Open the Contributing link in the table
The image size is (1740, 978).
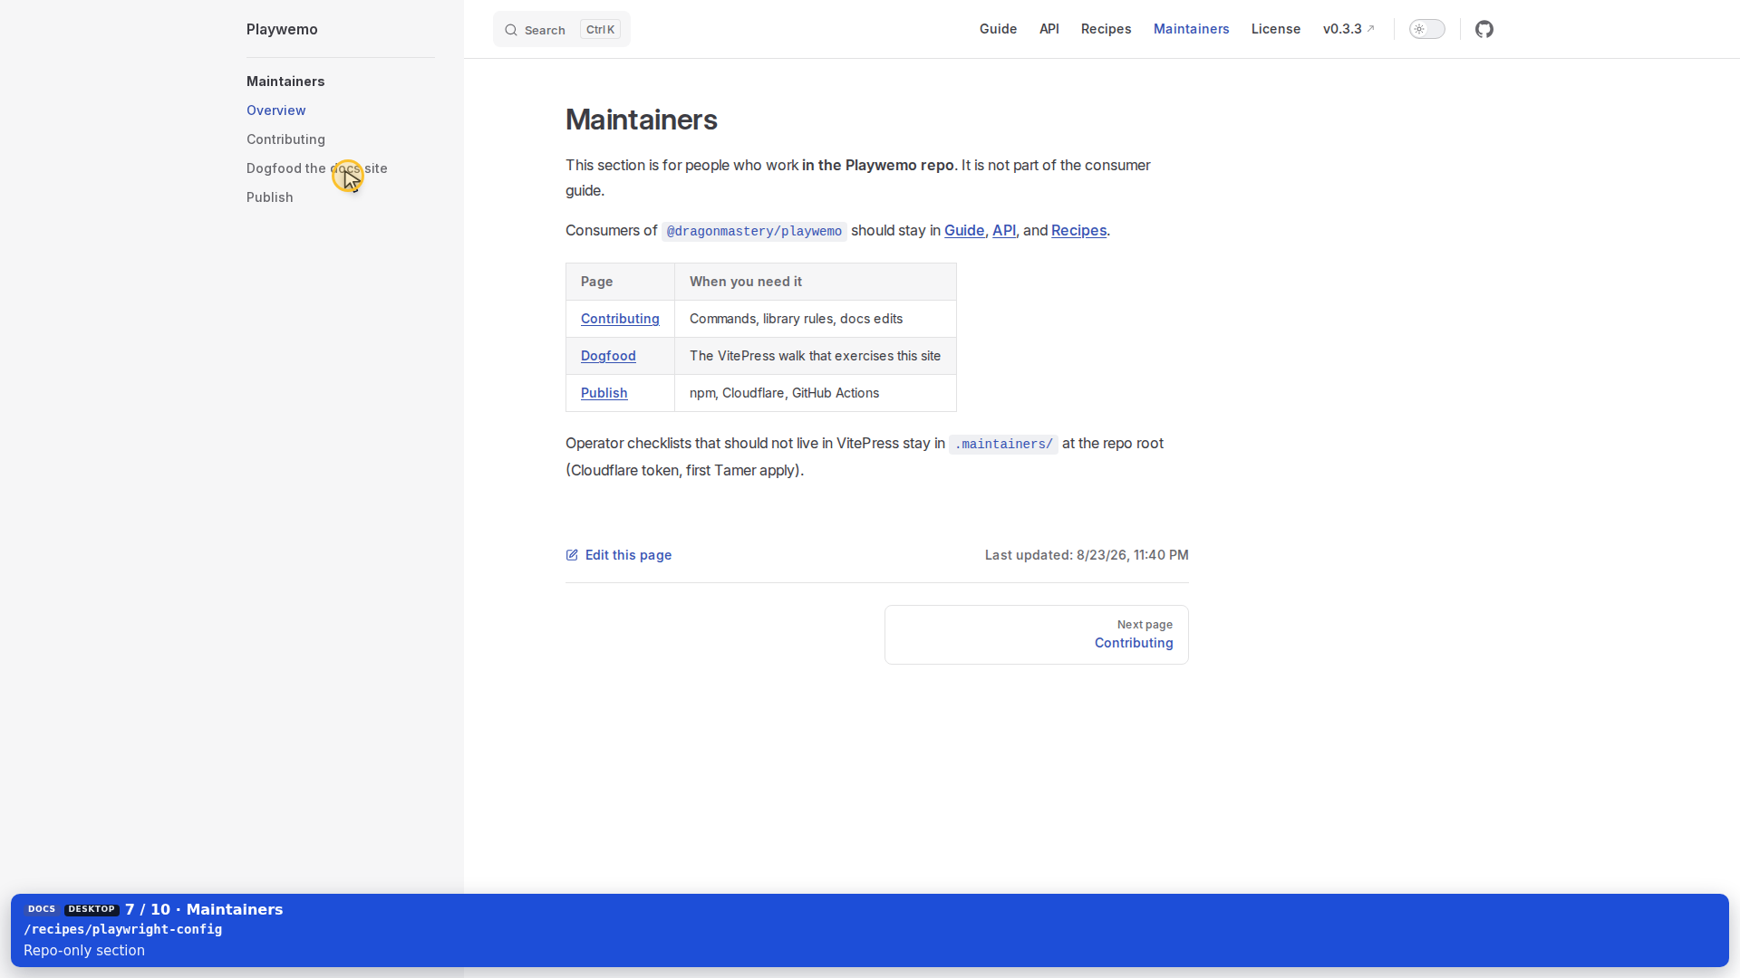pyautogui.click(x=620, y=319)
